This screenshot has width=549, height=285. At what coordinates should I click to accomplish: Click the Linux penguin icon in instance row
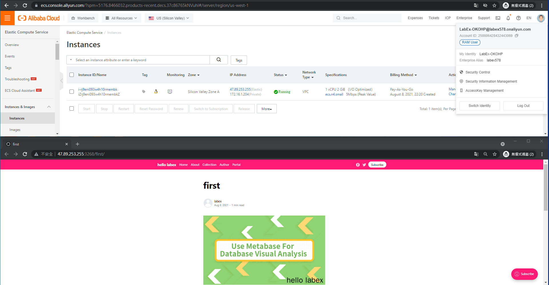156,91
